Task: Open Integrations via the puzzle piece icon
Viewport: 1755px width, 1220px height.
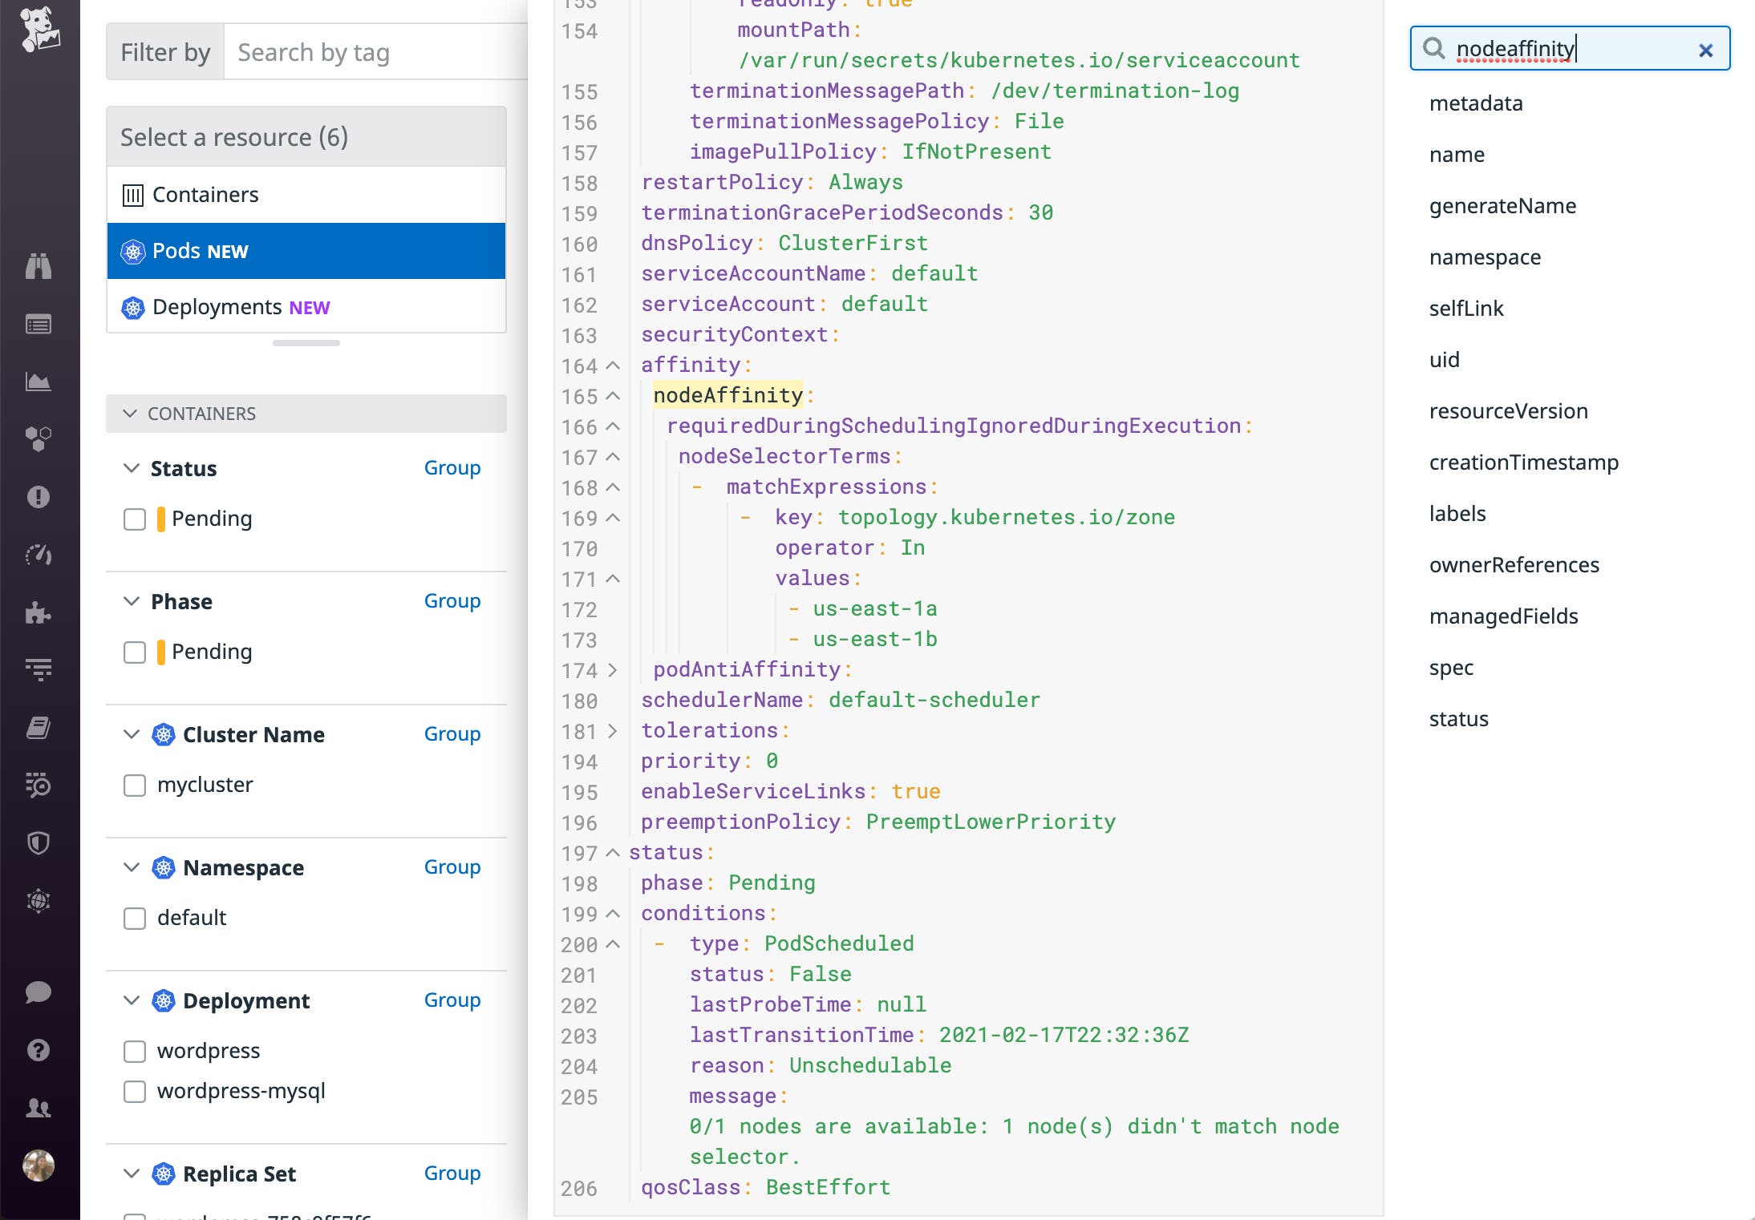Action: [39, 613]
